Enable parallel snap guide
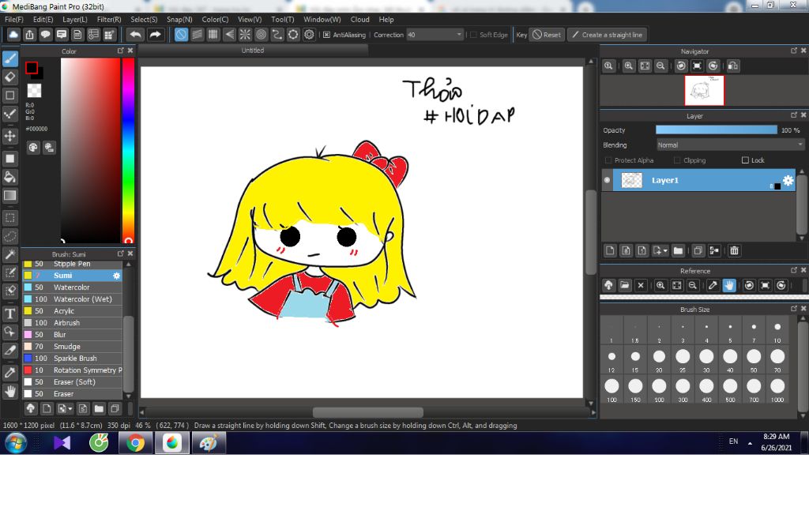 [197, 35]
